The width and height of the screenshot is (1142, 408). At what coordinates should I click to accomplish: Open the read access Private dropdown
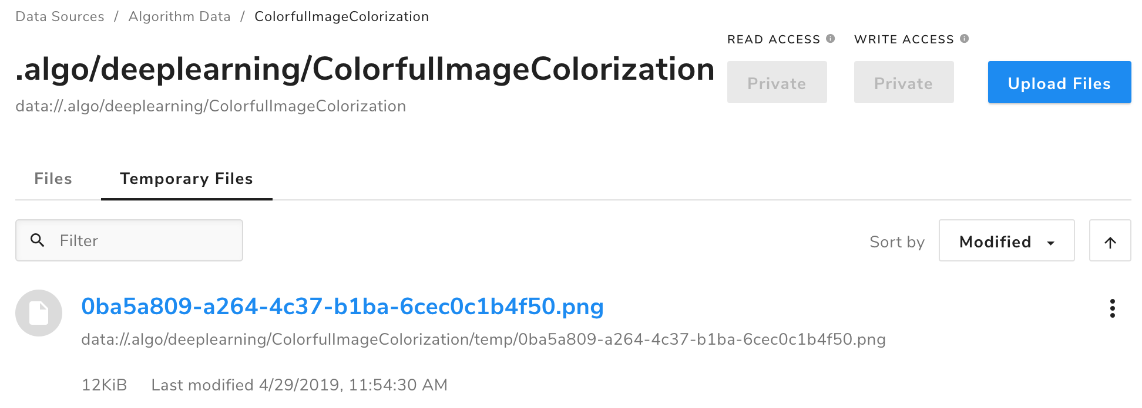[777, 83]
